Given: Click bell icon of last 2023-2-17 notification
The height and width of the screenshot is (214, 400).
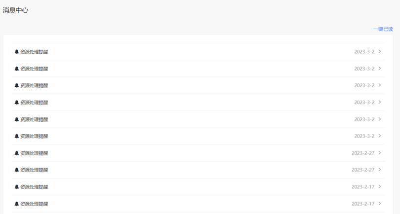Looking at the screenshot, I should click(17, 204).
